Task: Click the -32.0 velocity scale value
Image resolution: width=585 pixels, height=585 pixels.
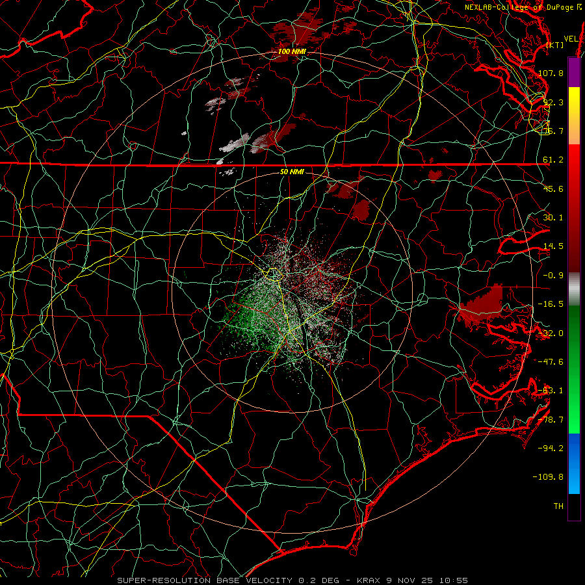Action: coord(551,333)
